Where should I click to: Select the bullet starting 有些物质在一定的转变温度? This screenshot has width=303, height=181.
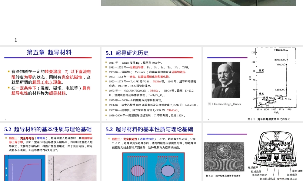click(x=51, y=77)
